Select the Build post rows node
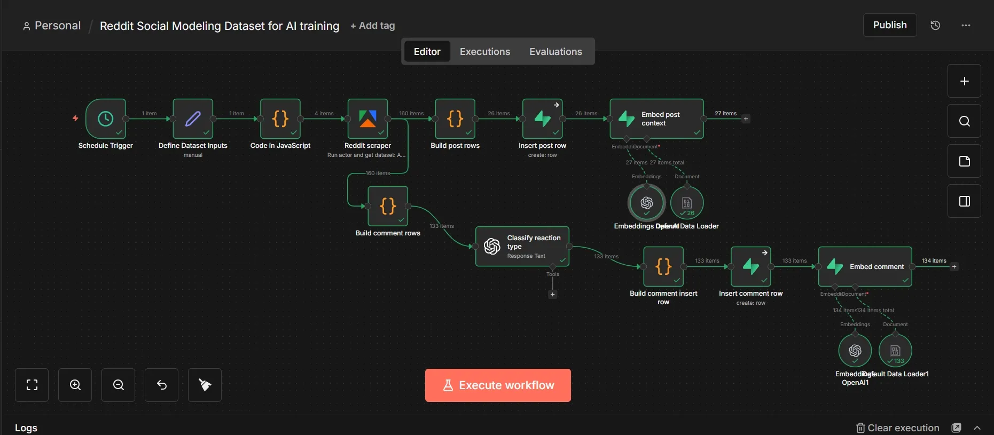The image size is (994, 435). tap(455, 118)
